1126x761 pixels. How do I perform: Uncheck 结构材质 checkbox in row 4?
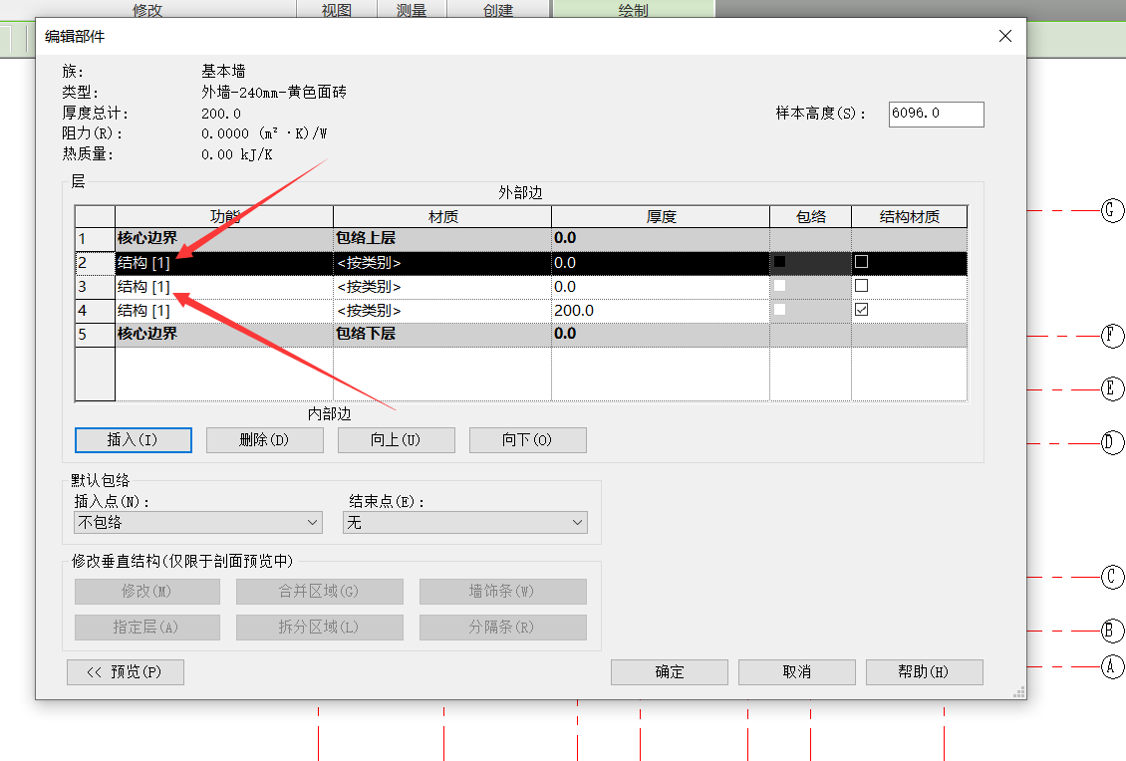[x=862, y=310]
